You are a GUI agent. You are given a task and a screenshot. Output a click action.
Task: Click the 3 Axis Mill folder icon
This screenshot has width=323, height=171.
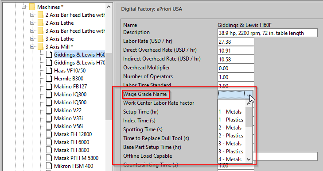click(x=40, y=47)
